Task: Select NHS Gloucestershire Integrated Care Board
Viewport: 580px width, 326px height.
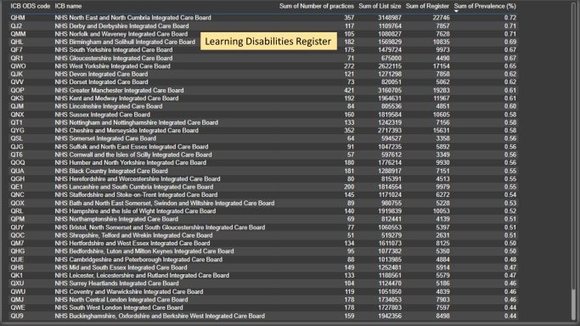Action: 114,58
